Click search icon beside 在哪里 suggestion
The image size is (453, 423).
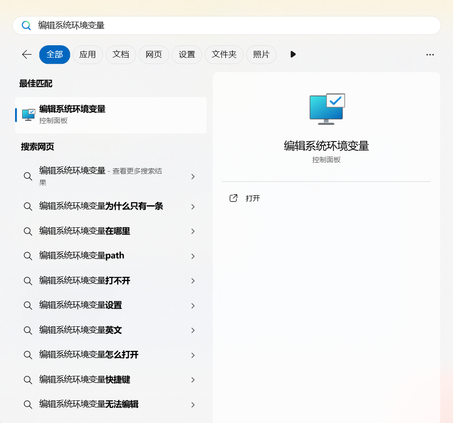coord(28,231)
